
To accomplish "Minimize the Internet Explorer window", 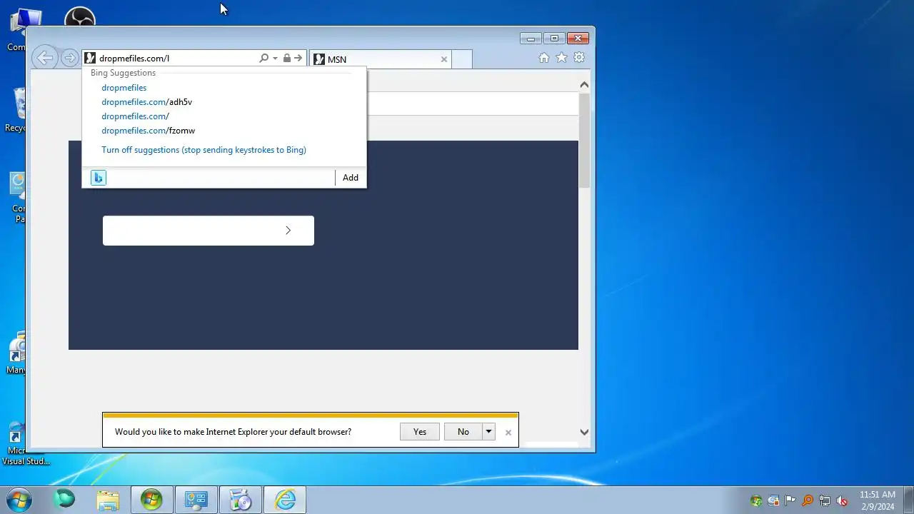I will tap(531, 39).
